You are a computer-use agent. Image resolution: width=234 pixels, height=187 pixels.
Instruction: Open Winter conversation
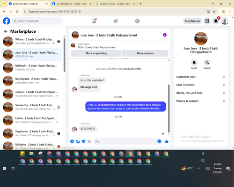click(x=31, y=41)
